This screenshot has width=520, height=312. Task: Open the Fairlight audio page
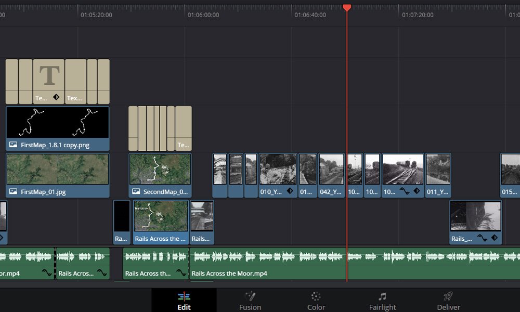pyautogui.click(x=382, y=301)
